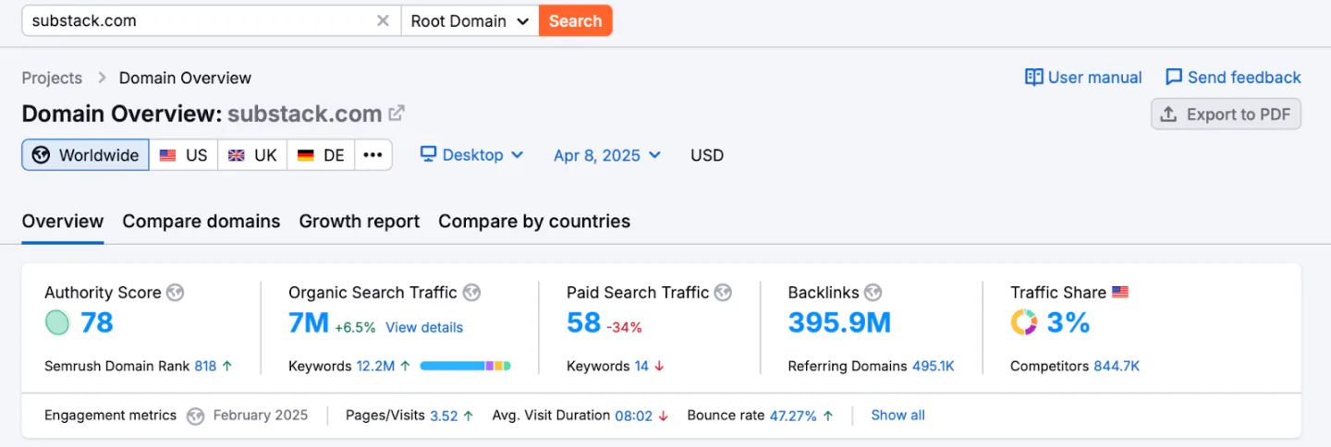Open Competitors 844.7K link
The height and width of the screenshot is (447, 1331).
(x=1117, y=366)
